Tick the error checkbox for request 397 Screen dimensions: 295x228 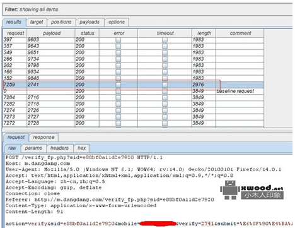119,40
